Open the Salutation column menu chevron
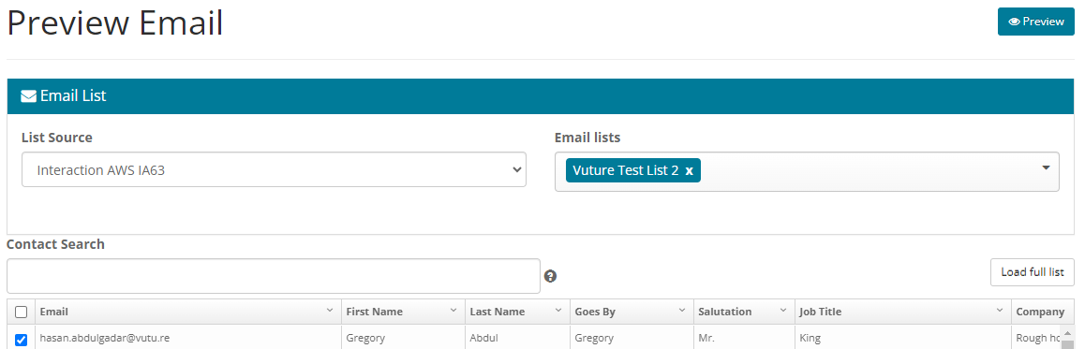The width and height of the screenshot is (1085, 349). [x=784, y=311]
